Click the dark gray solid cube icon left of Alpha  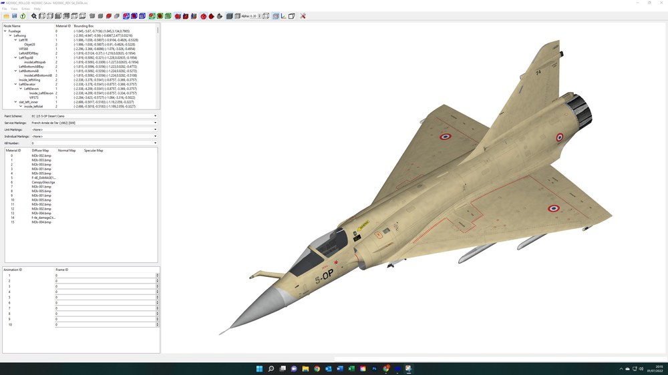pos(230,16)
